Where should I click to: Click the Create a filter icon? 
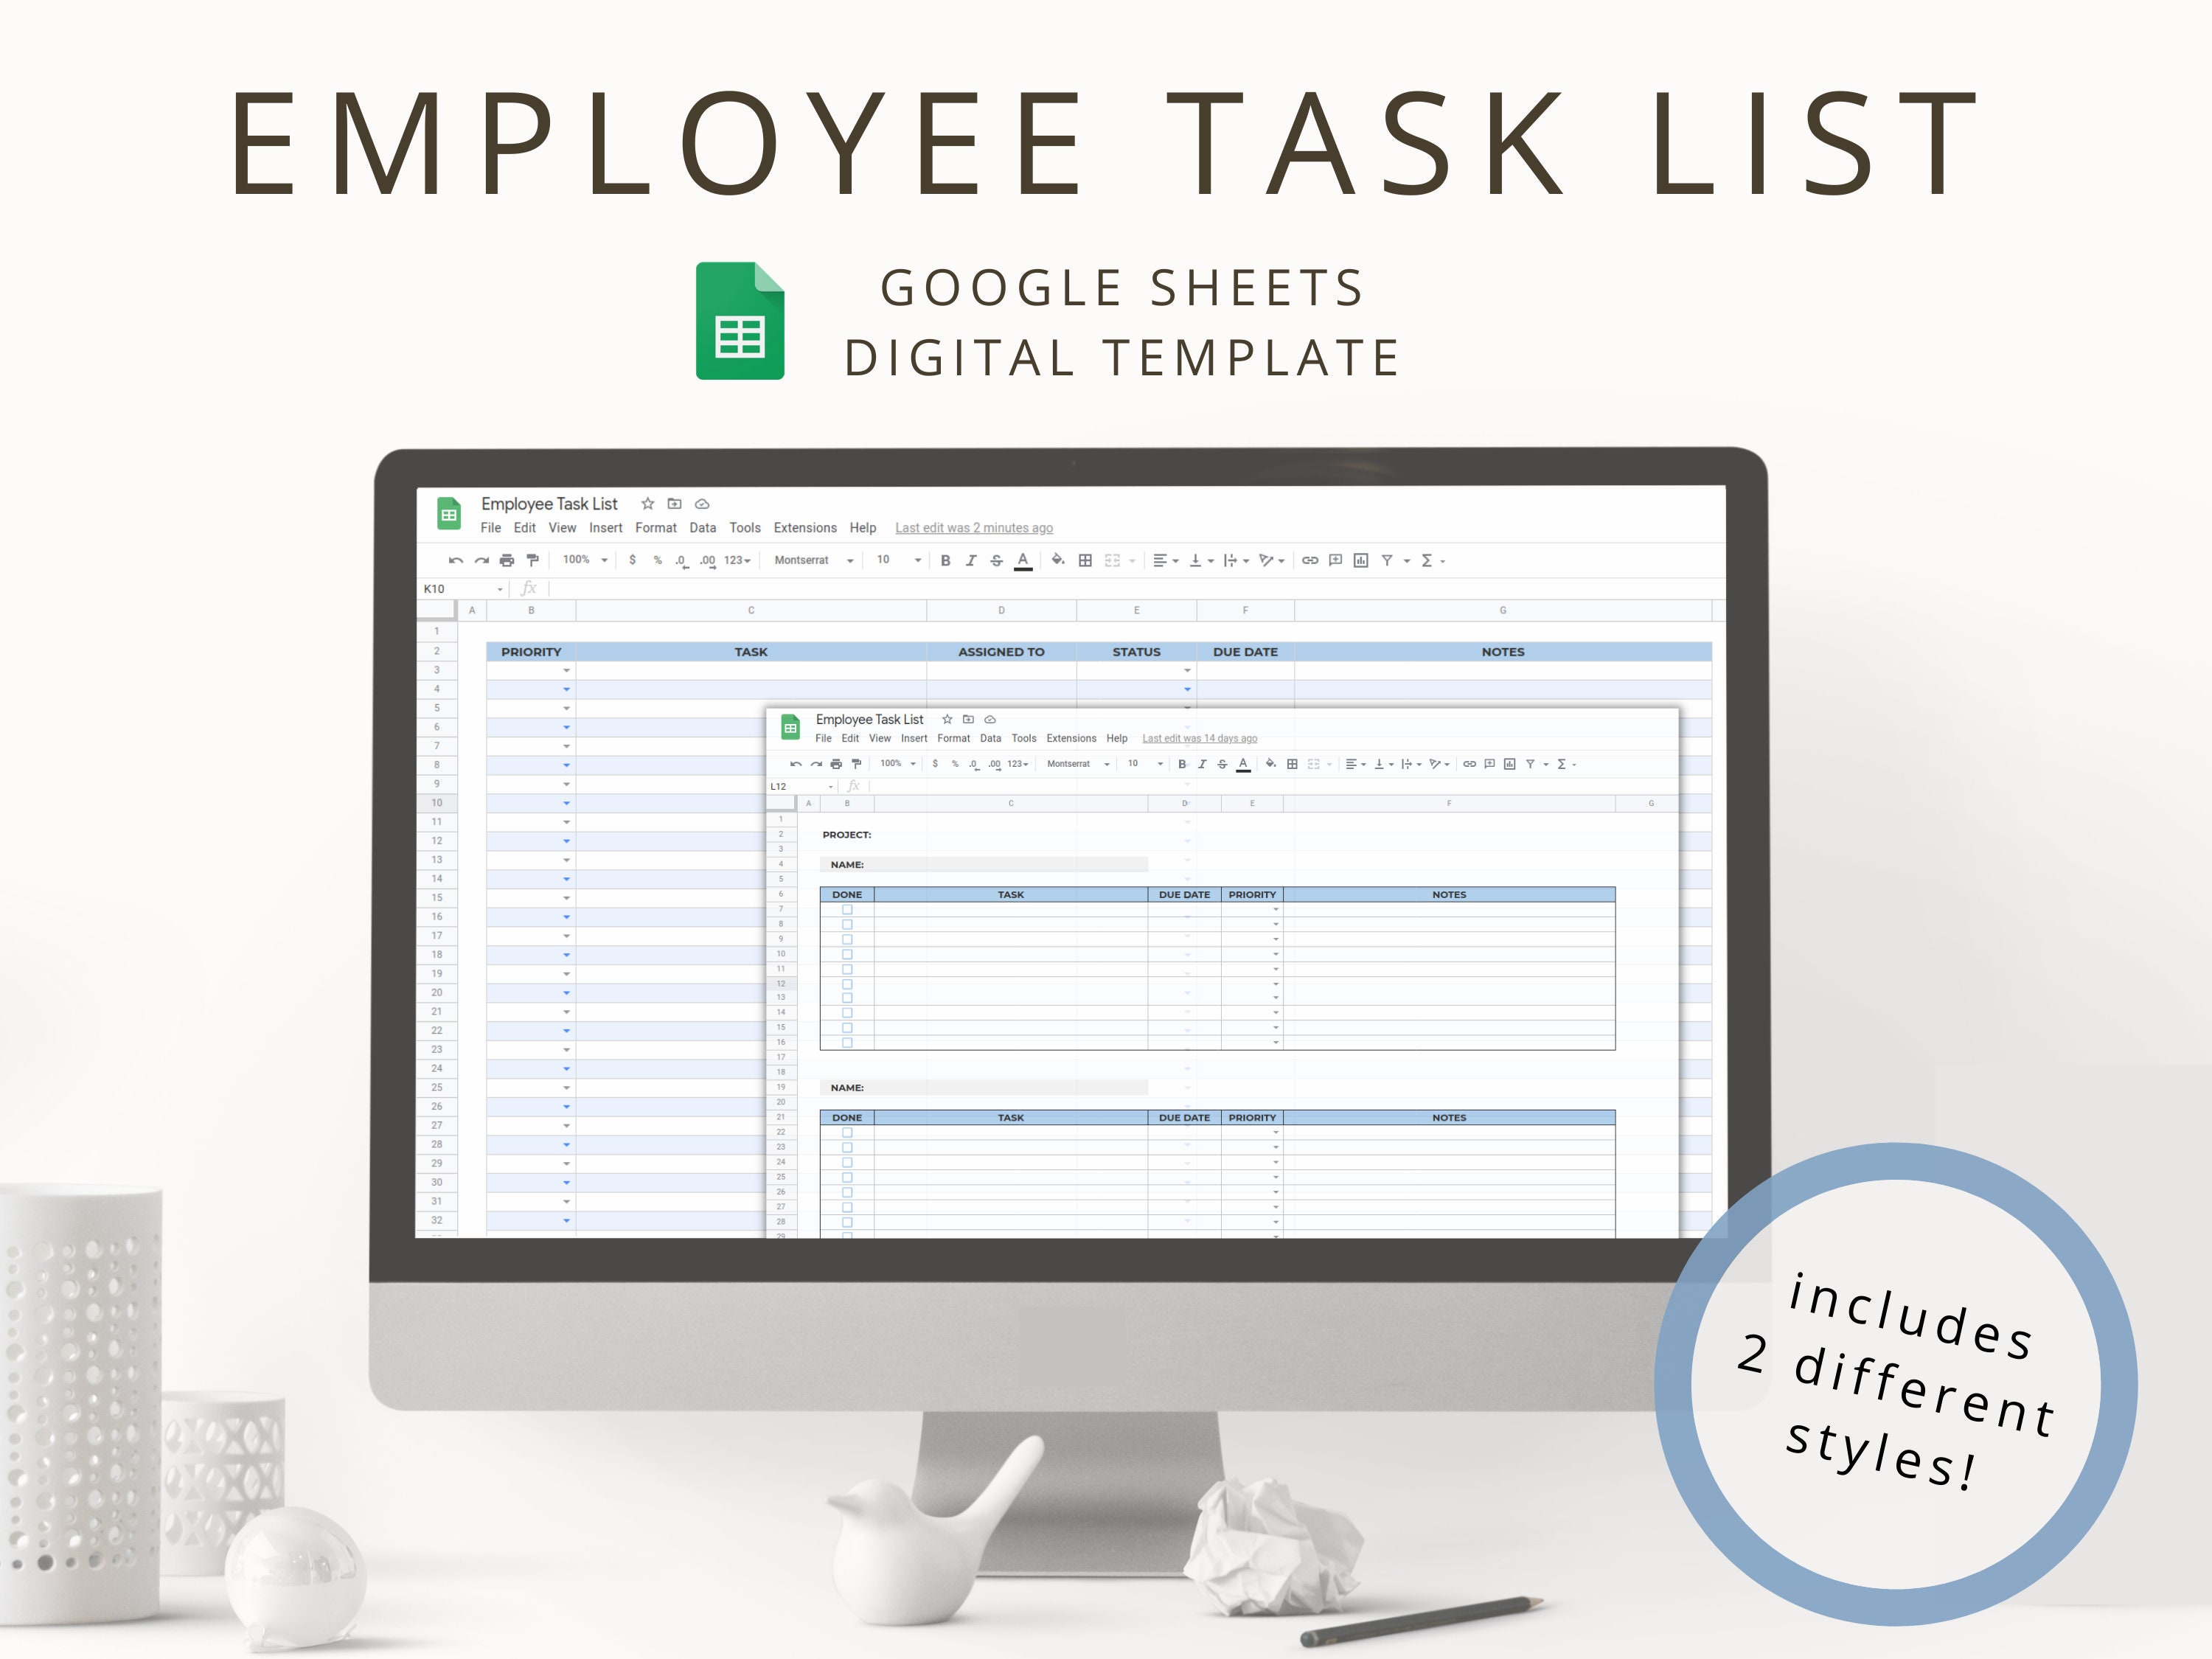tap(1388, 560)
